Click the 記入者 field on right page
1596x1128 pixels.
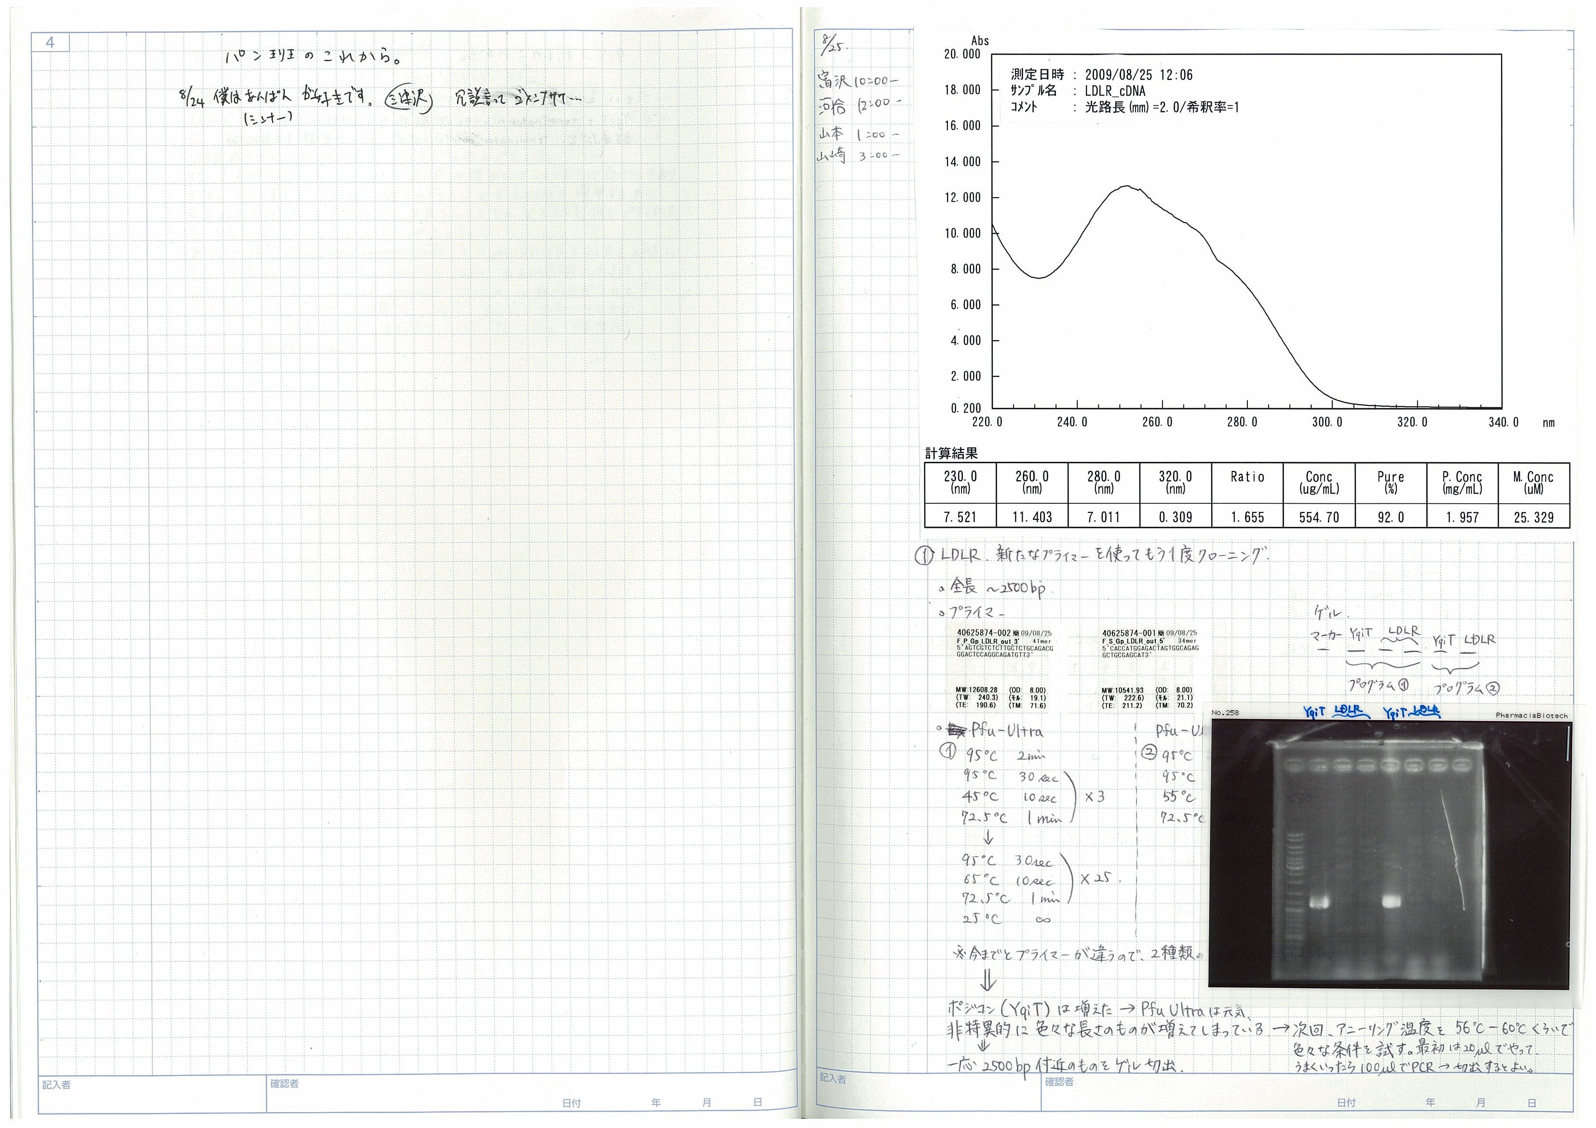(833, 1079)
